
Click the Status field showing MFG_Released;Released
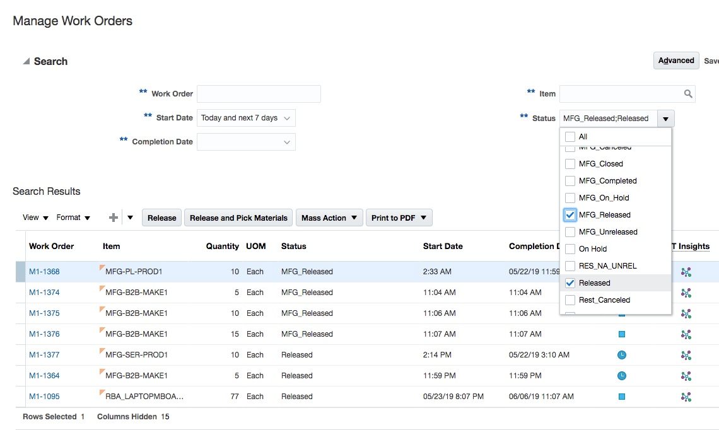[x=609, y=119]
